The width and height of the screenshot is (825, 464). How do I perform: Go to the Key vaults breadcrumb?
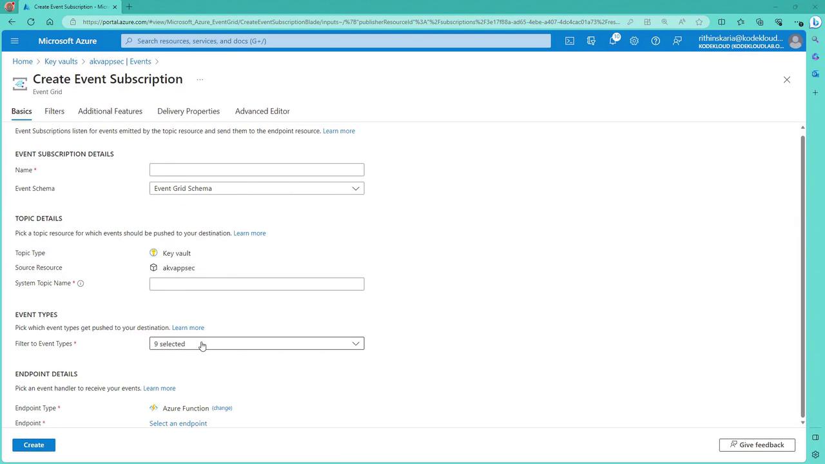coord(61,61)
